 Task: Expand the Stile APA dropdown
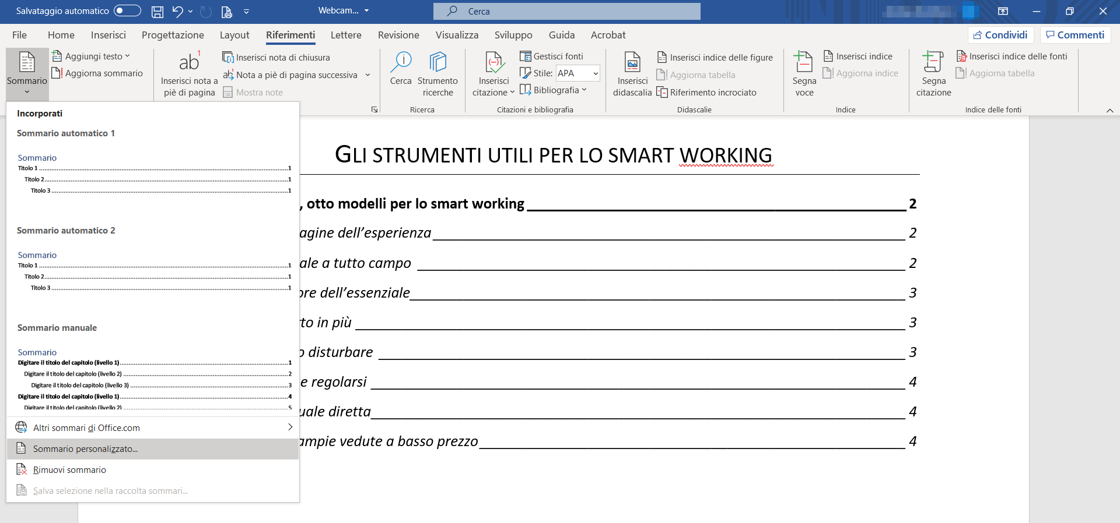click(596, 73)
